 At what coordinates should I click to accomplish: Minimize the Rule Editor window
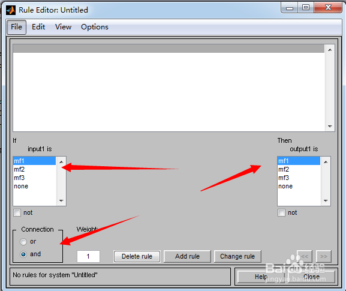point(290,8)
